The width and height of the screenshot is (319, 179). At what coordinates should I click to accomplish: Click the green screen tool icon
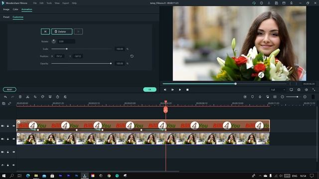point(50,97)
